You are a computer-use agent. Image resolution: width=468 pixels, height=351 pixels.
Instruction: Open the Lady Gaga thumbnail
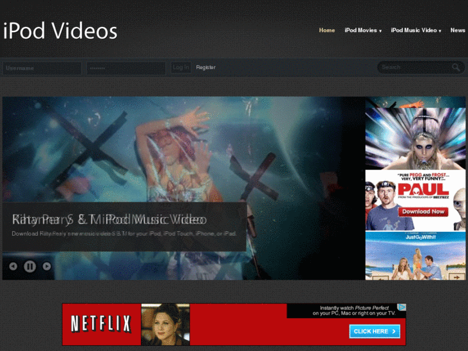(x=415, y=138)
